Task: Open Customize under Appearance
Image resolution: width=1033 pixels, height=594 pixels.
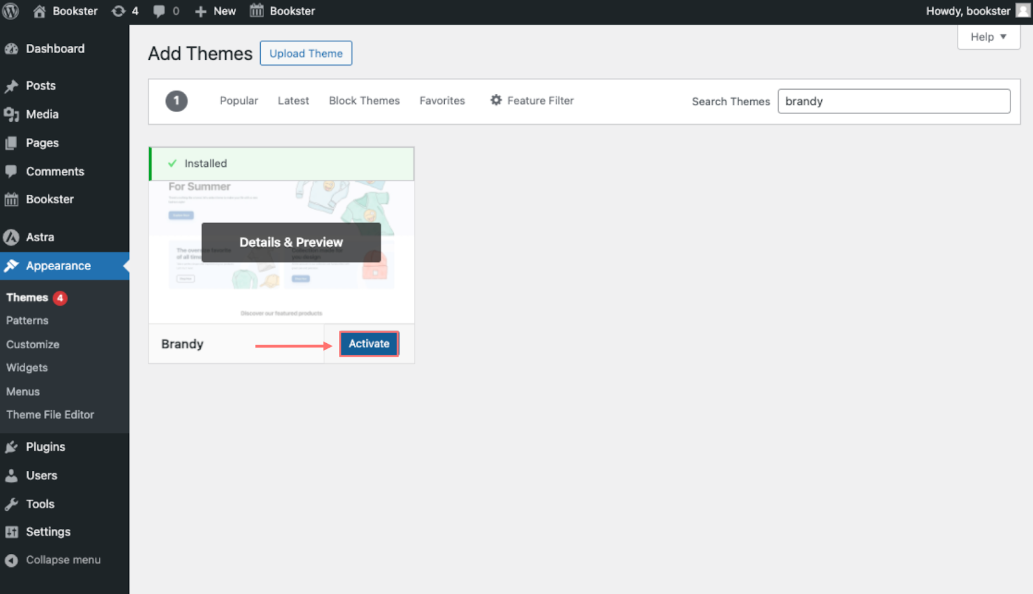Action: pos(33,344)
